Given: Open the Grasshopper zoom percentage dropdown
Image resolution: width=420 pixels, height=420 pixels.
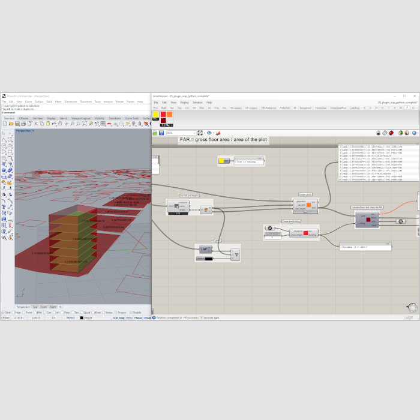Looking at the screenshot, I should pyautogui.click(x=194, y=133).
